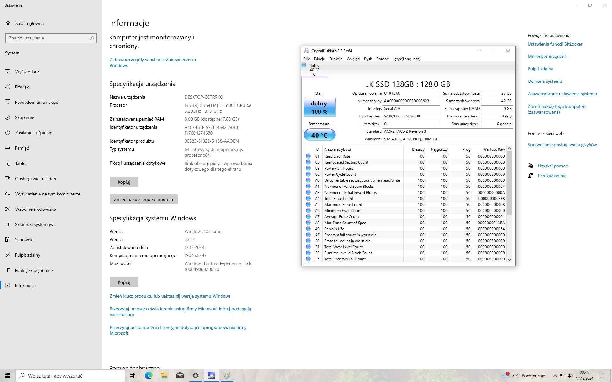Image resolution: width=612 pixels, height=382 pixels.
Task: Open Dysk menu in CrystalDiskInfo
Action: (x=368, y=59)
